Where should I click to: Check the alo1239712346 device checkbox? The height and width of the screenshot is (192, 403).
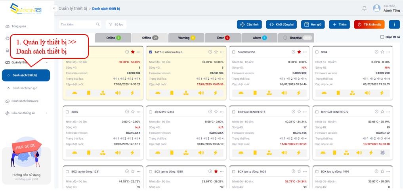click(151, 112)
